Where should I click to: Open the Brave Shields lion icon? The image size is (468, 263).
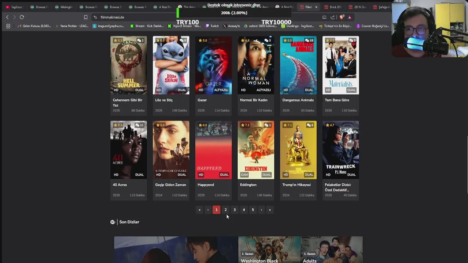(x=341, y=17)
